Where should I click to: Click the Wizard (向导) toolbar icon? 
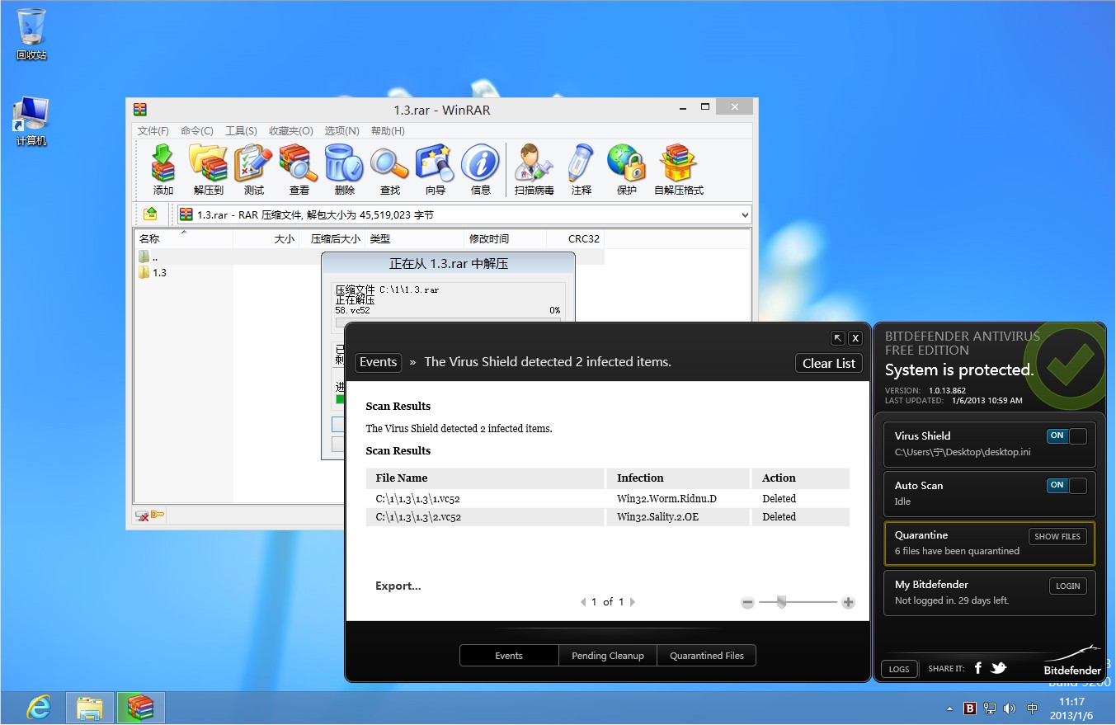tap(435, 169)
